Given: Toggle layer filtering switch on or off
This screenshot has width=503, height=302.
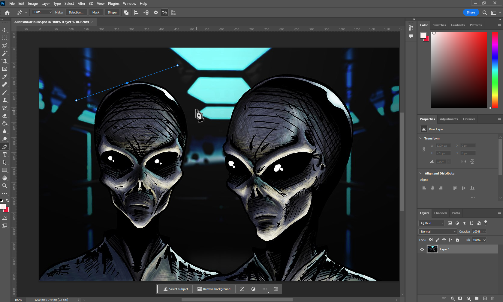Looking at the screenshot, I should [x=486, y=222].
